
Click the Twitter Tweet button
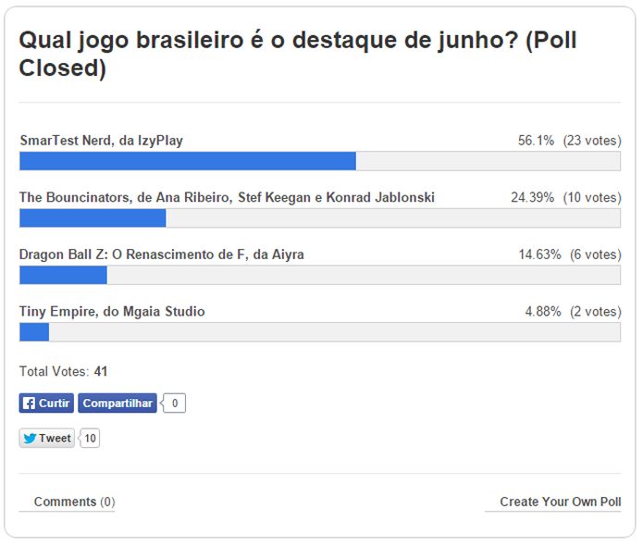[x=47, y=439]
